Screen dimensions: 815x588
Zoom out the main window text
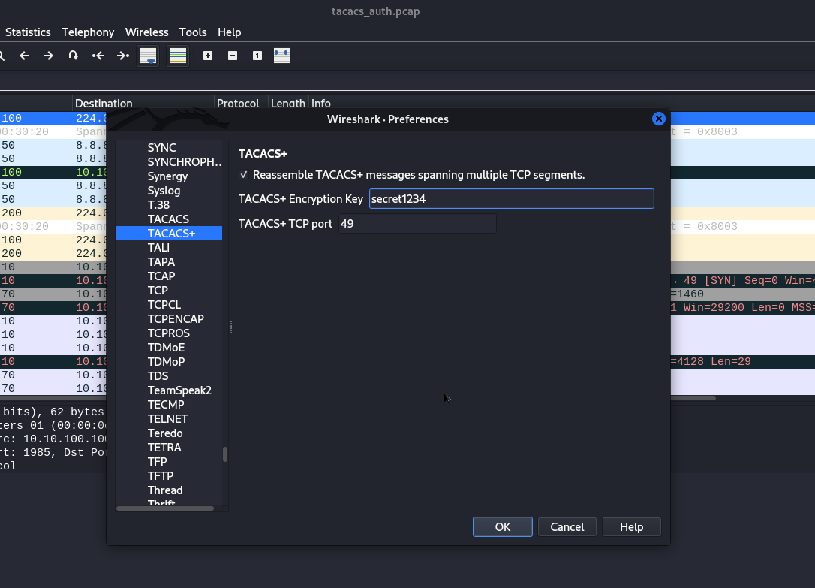(x=233, y=56)
